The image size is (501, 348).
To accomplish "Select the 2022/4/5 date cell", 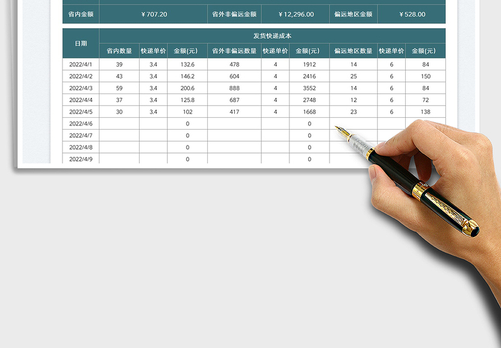I will pos(81,112).
